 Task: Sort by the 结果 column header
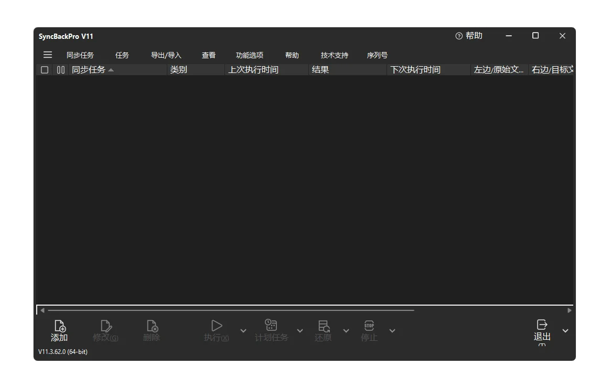tap(348, 70)
